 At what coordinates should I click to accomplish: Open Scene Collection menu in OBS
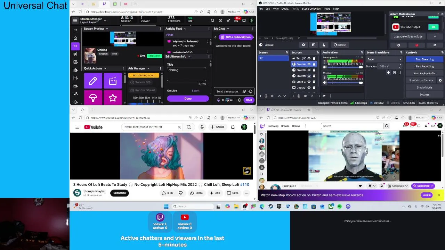click(311, 9)
